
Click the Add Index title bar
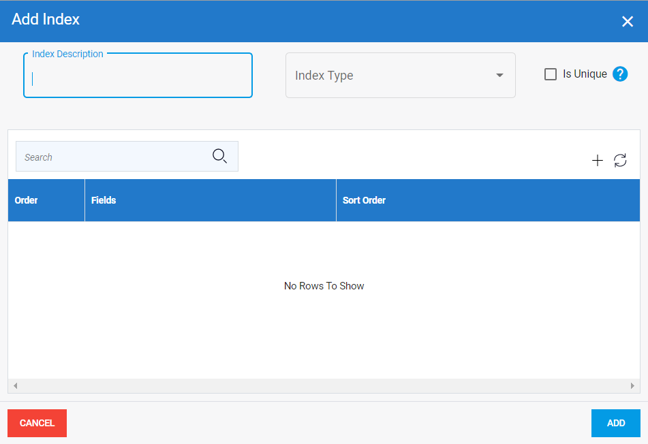273,20
